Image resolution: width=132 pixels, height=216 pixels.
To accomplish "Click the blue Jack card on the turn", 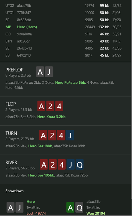I will tap(70, 135).
